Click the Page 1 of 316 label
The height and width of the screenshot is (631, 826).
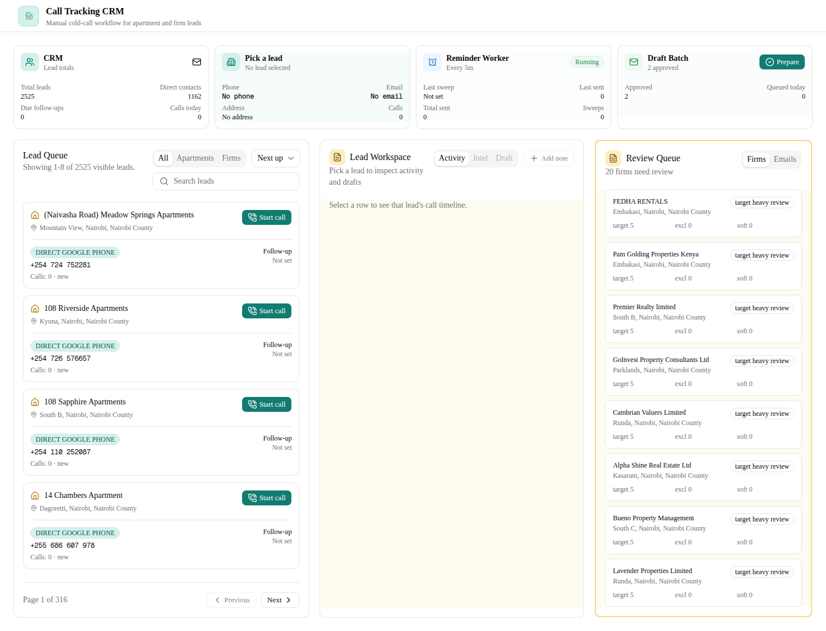click(x=45, y=599)
